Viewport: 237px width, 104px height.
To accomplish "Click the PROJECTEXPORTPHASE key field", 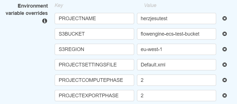I will tap(94, 95).
